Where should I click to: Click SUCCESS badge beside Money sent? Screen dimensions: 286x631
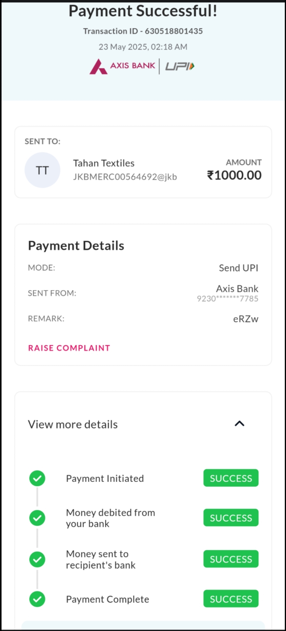(x=231, y=559)
